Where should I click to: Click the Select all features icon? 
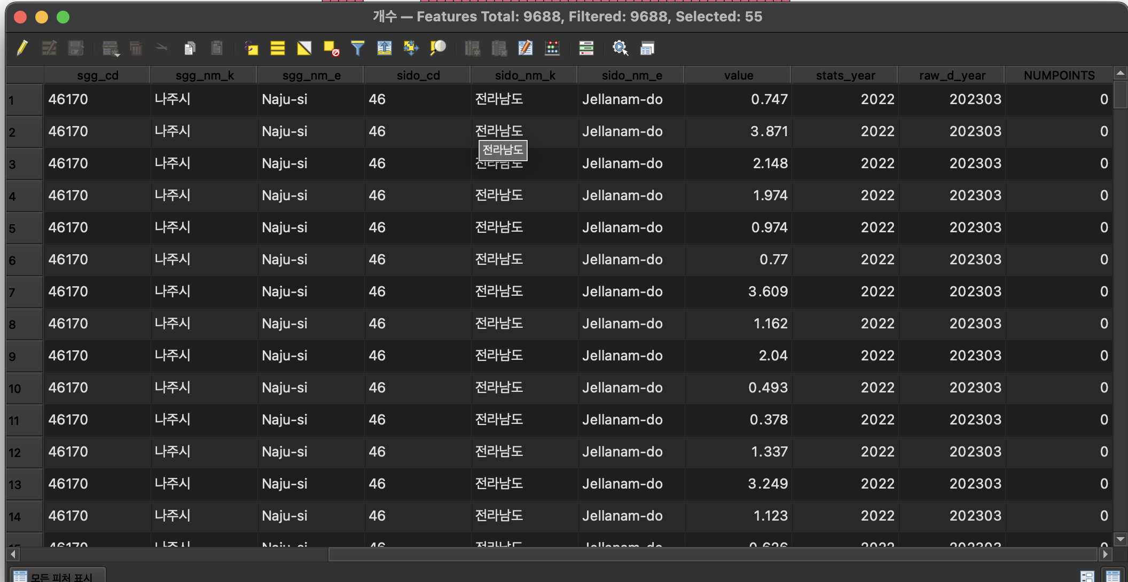pos(277,49)
